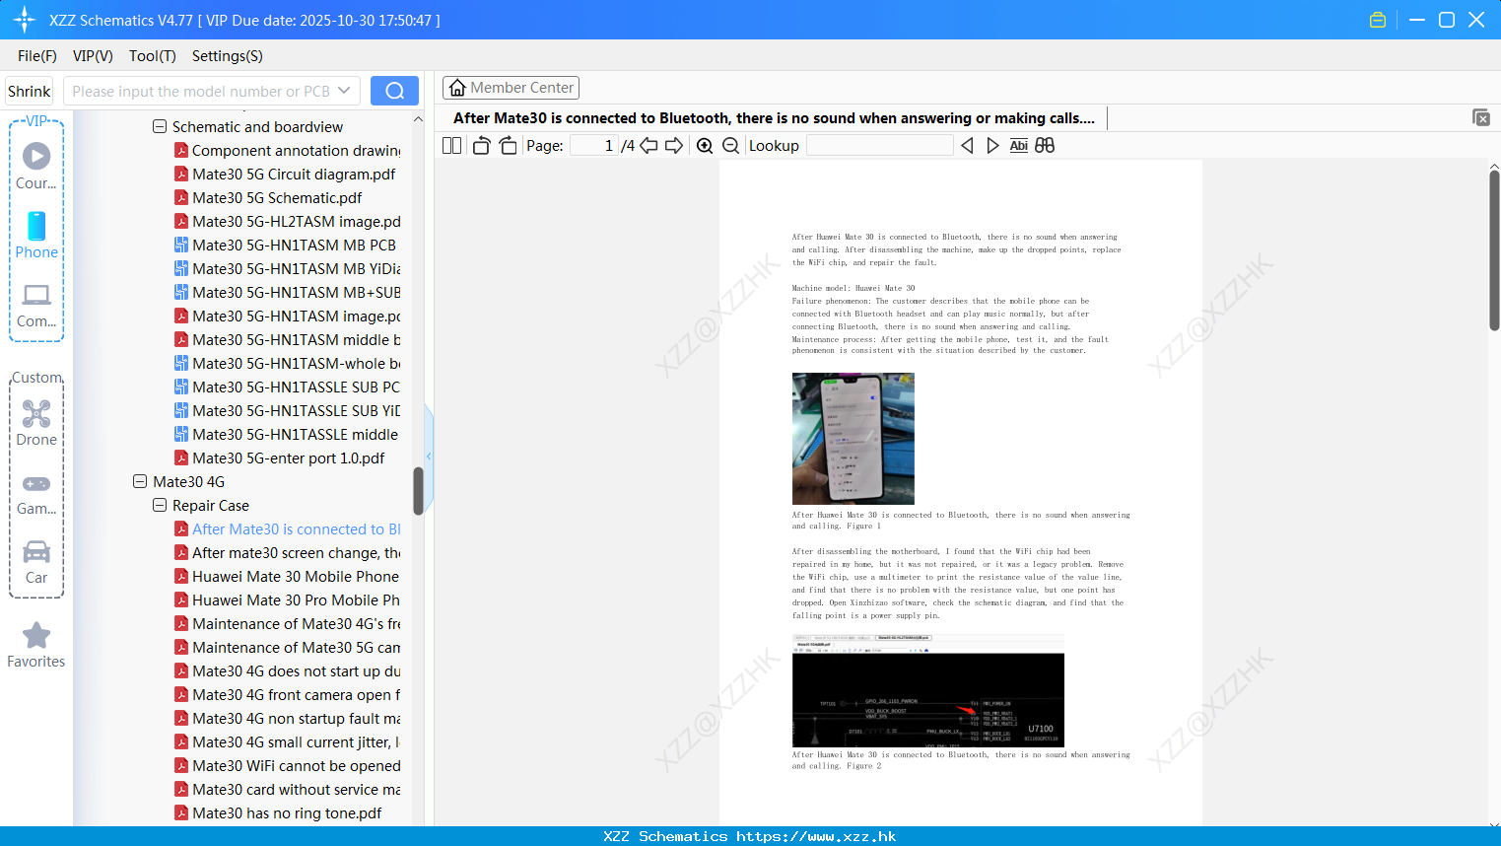Viewport: 1501px width, 846px height.
Task: Go to next page arrow
Action: point(674,146)
